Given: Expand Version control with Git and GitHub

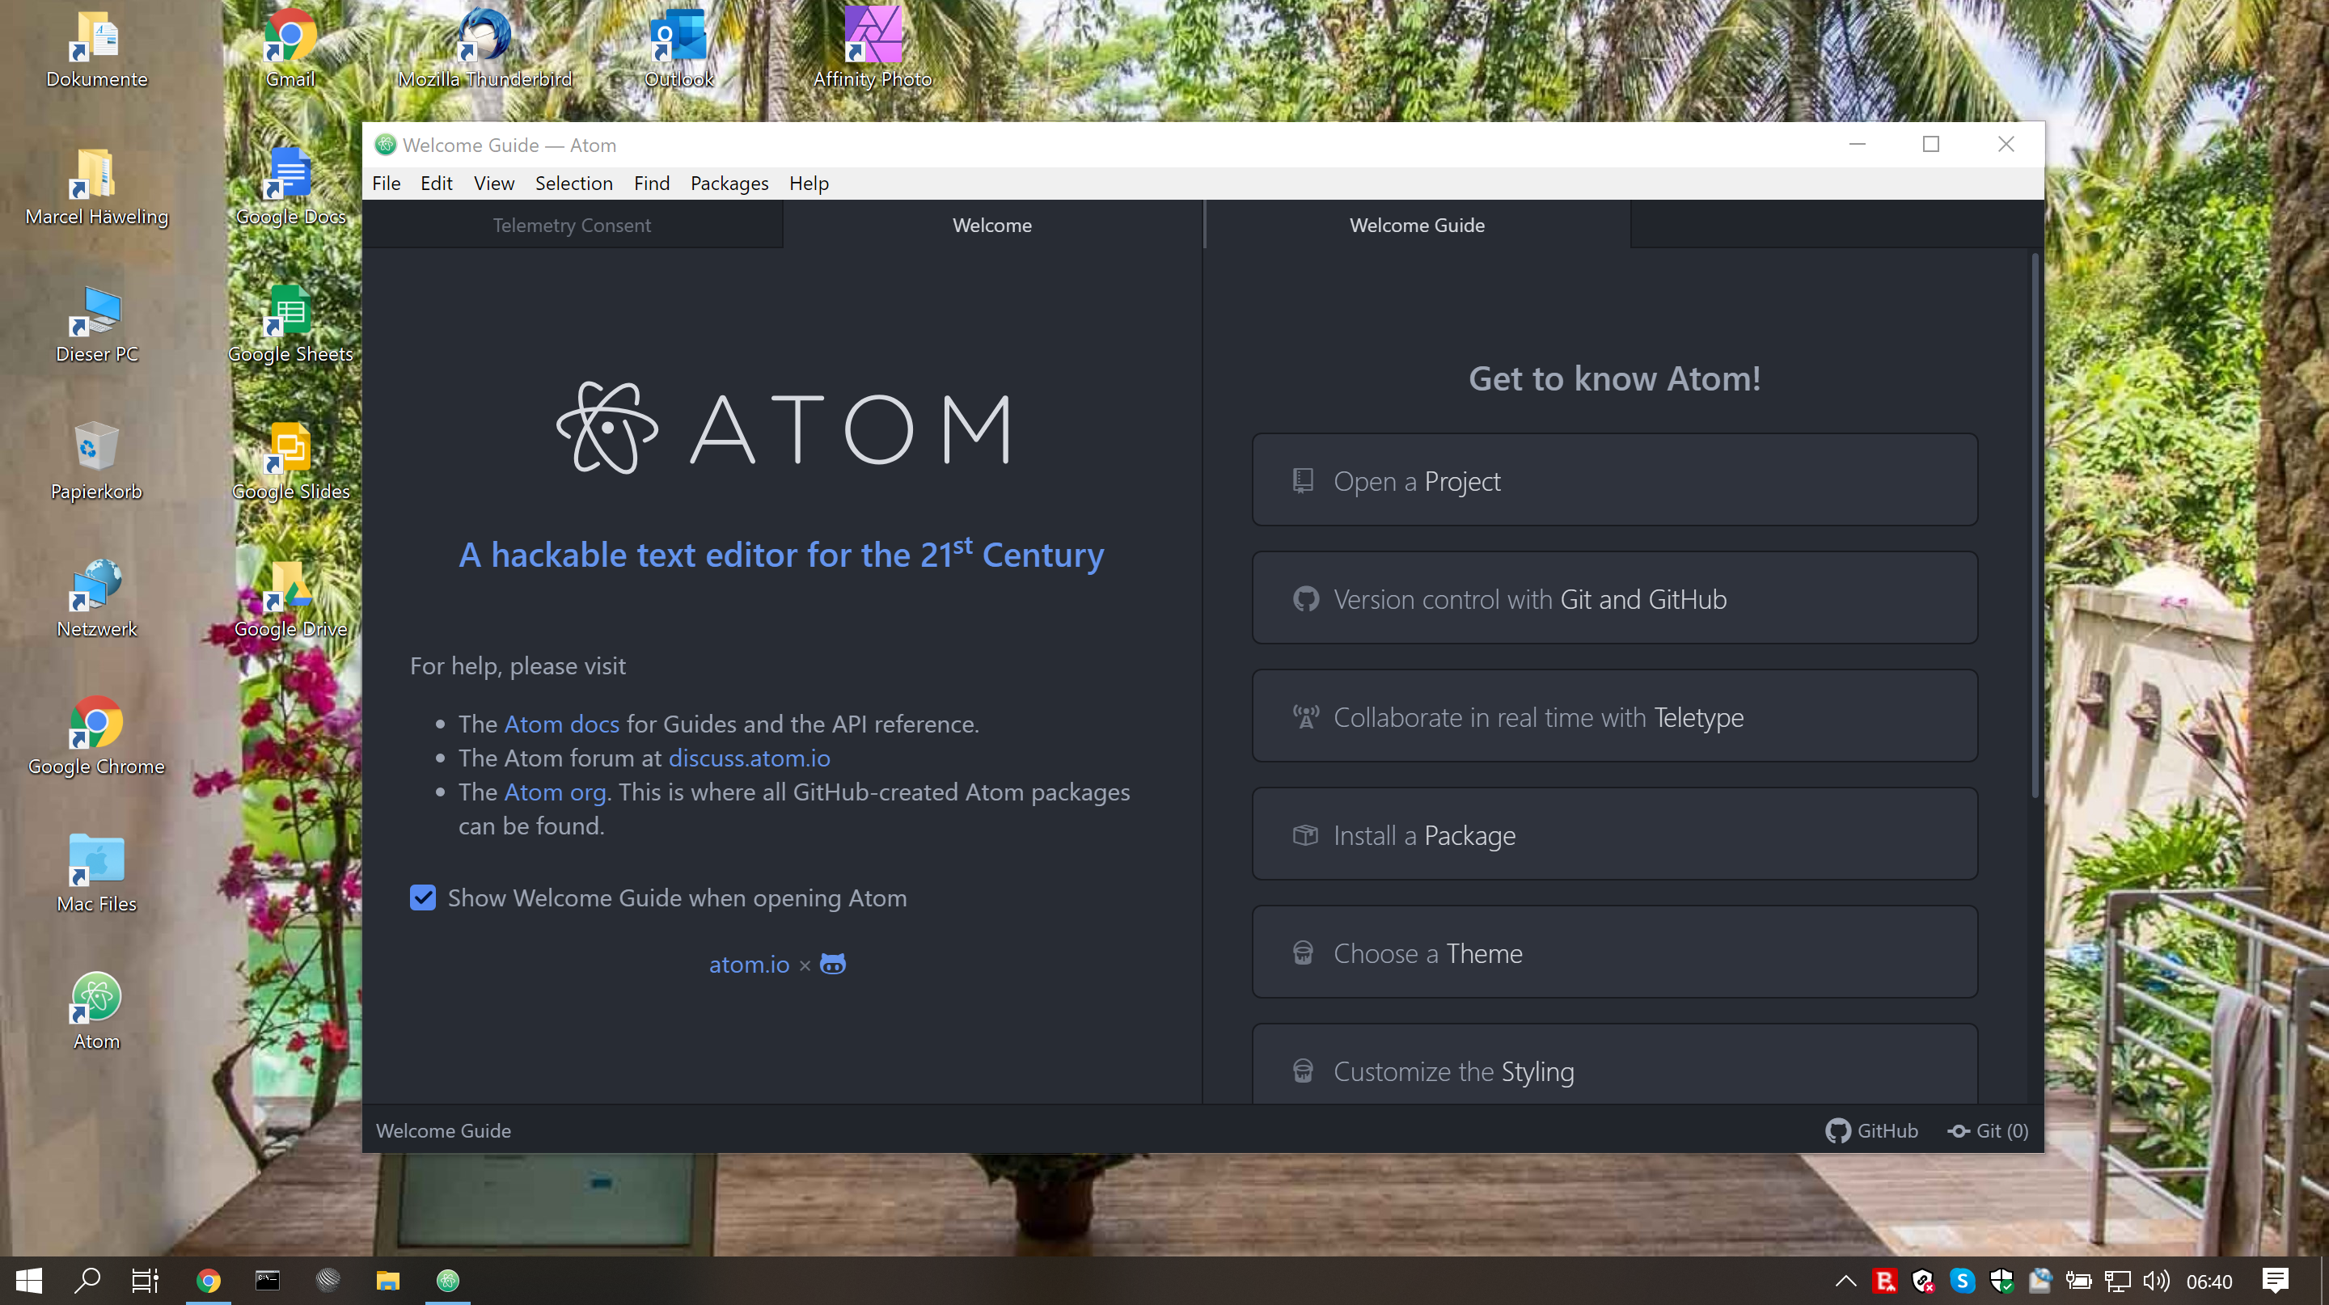Looking at the screenshot, I should 1615,598.
